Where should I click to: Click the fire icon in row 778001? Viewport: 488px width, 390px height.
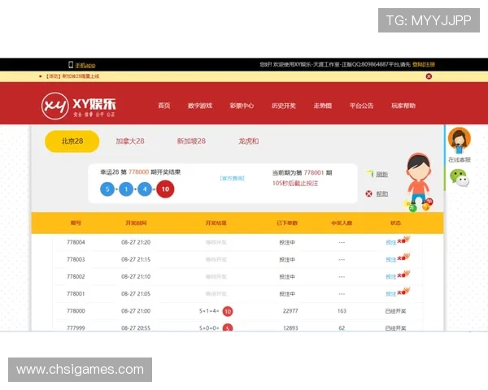pyautogui.click(x=404, y=291)
